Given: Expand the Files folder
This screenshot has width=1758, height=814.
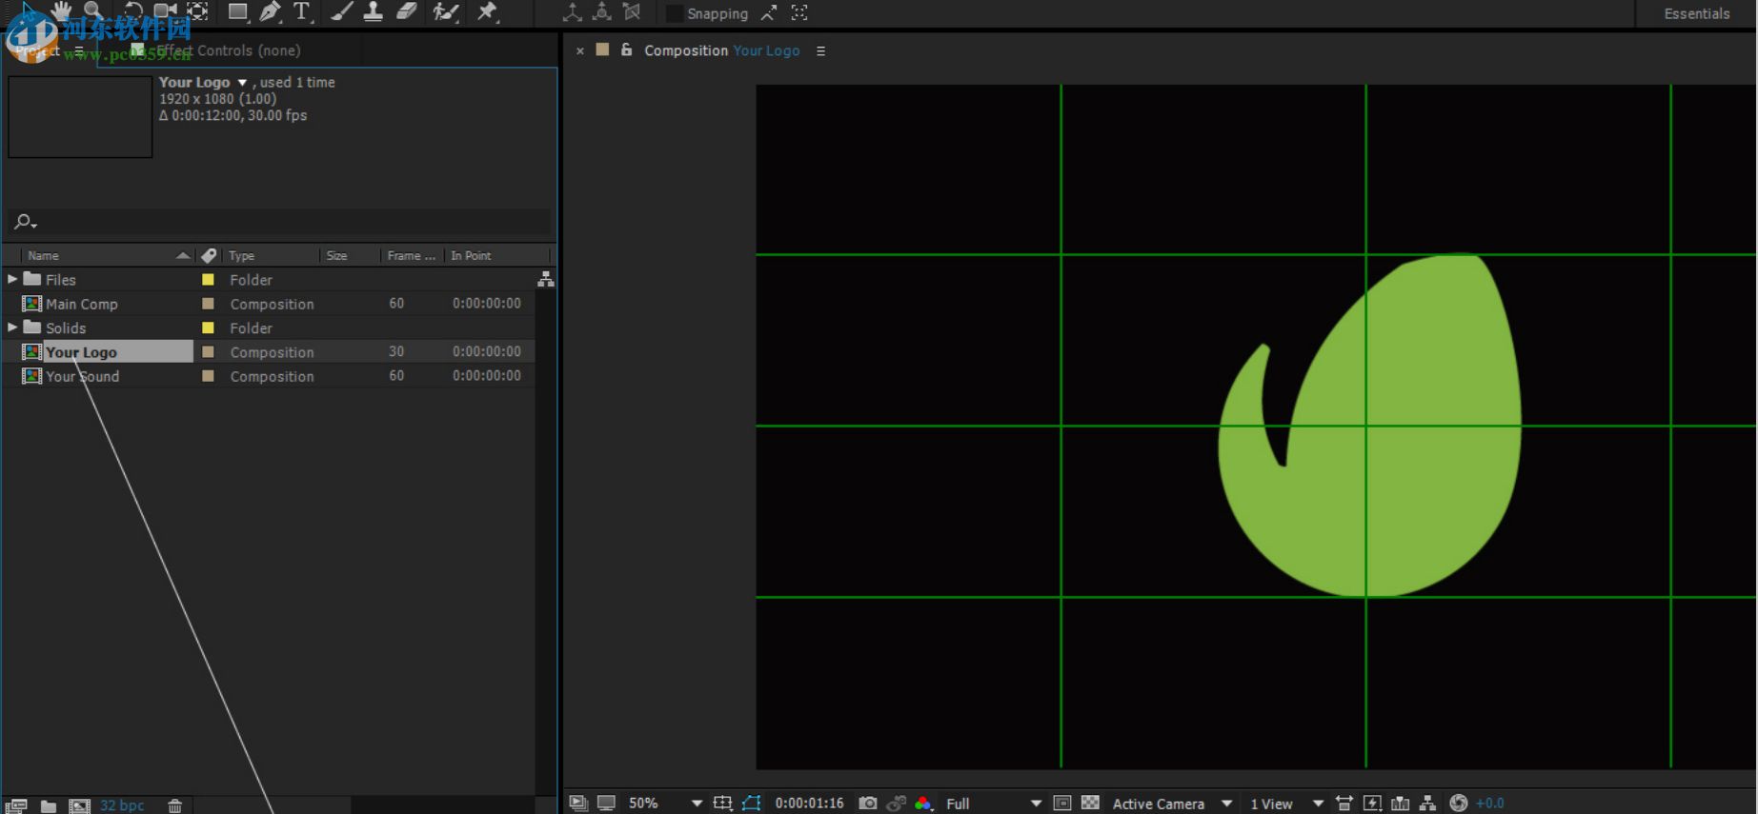Looking at the screenshot, I should click(x=12, y=279).
